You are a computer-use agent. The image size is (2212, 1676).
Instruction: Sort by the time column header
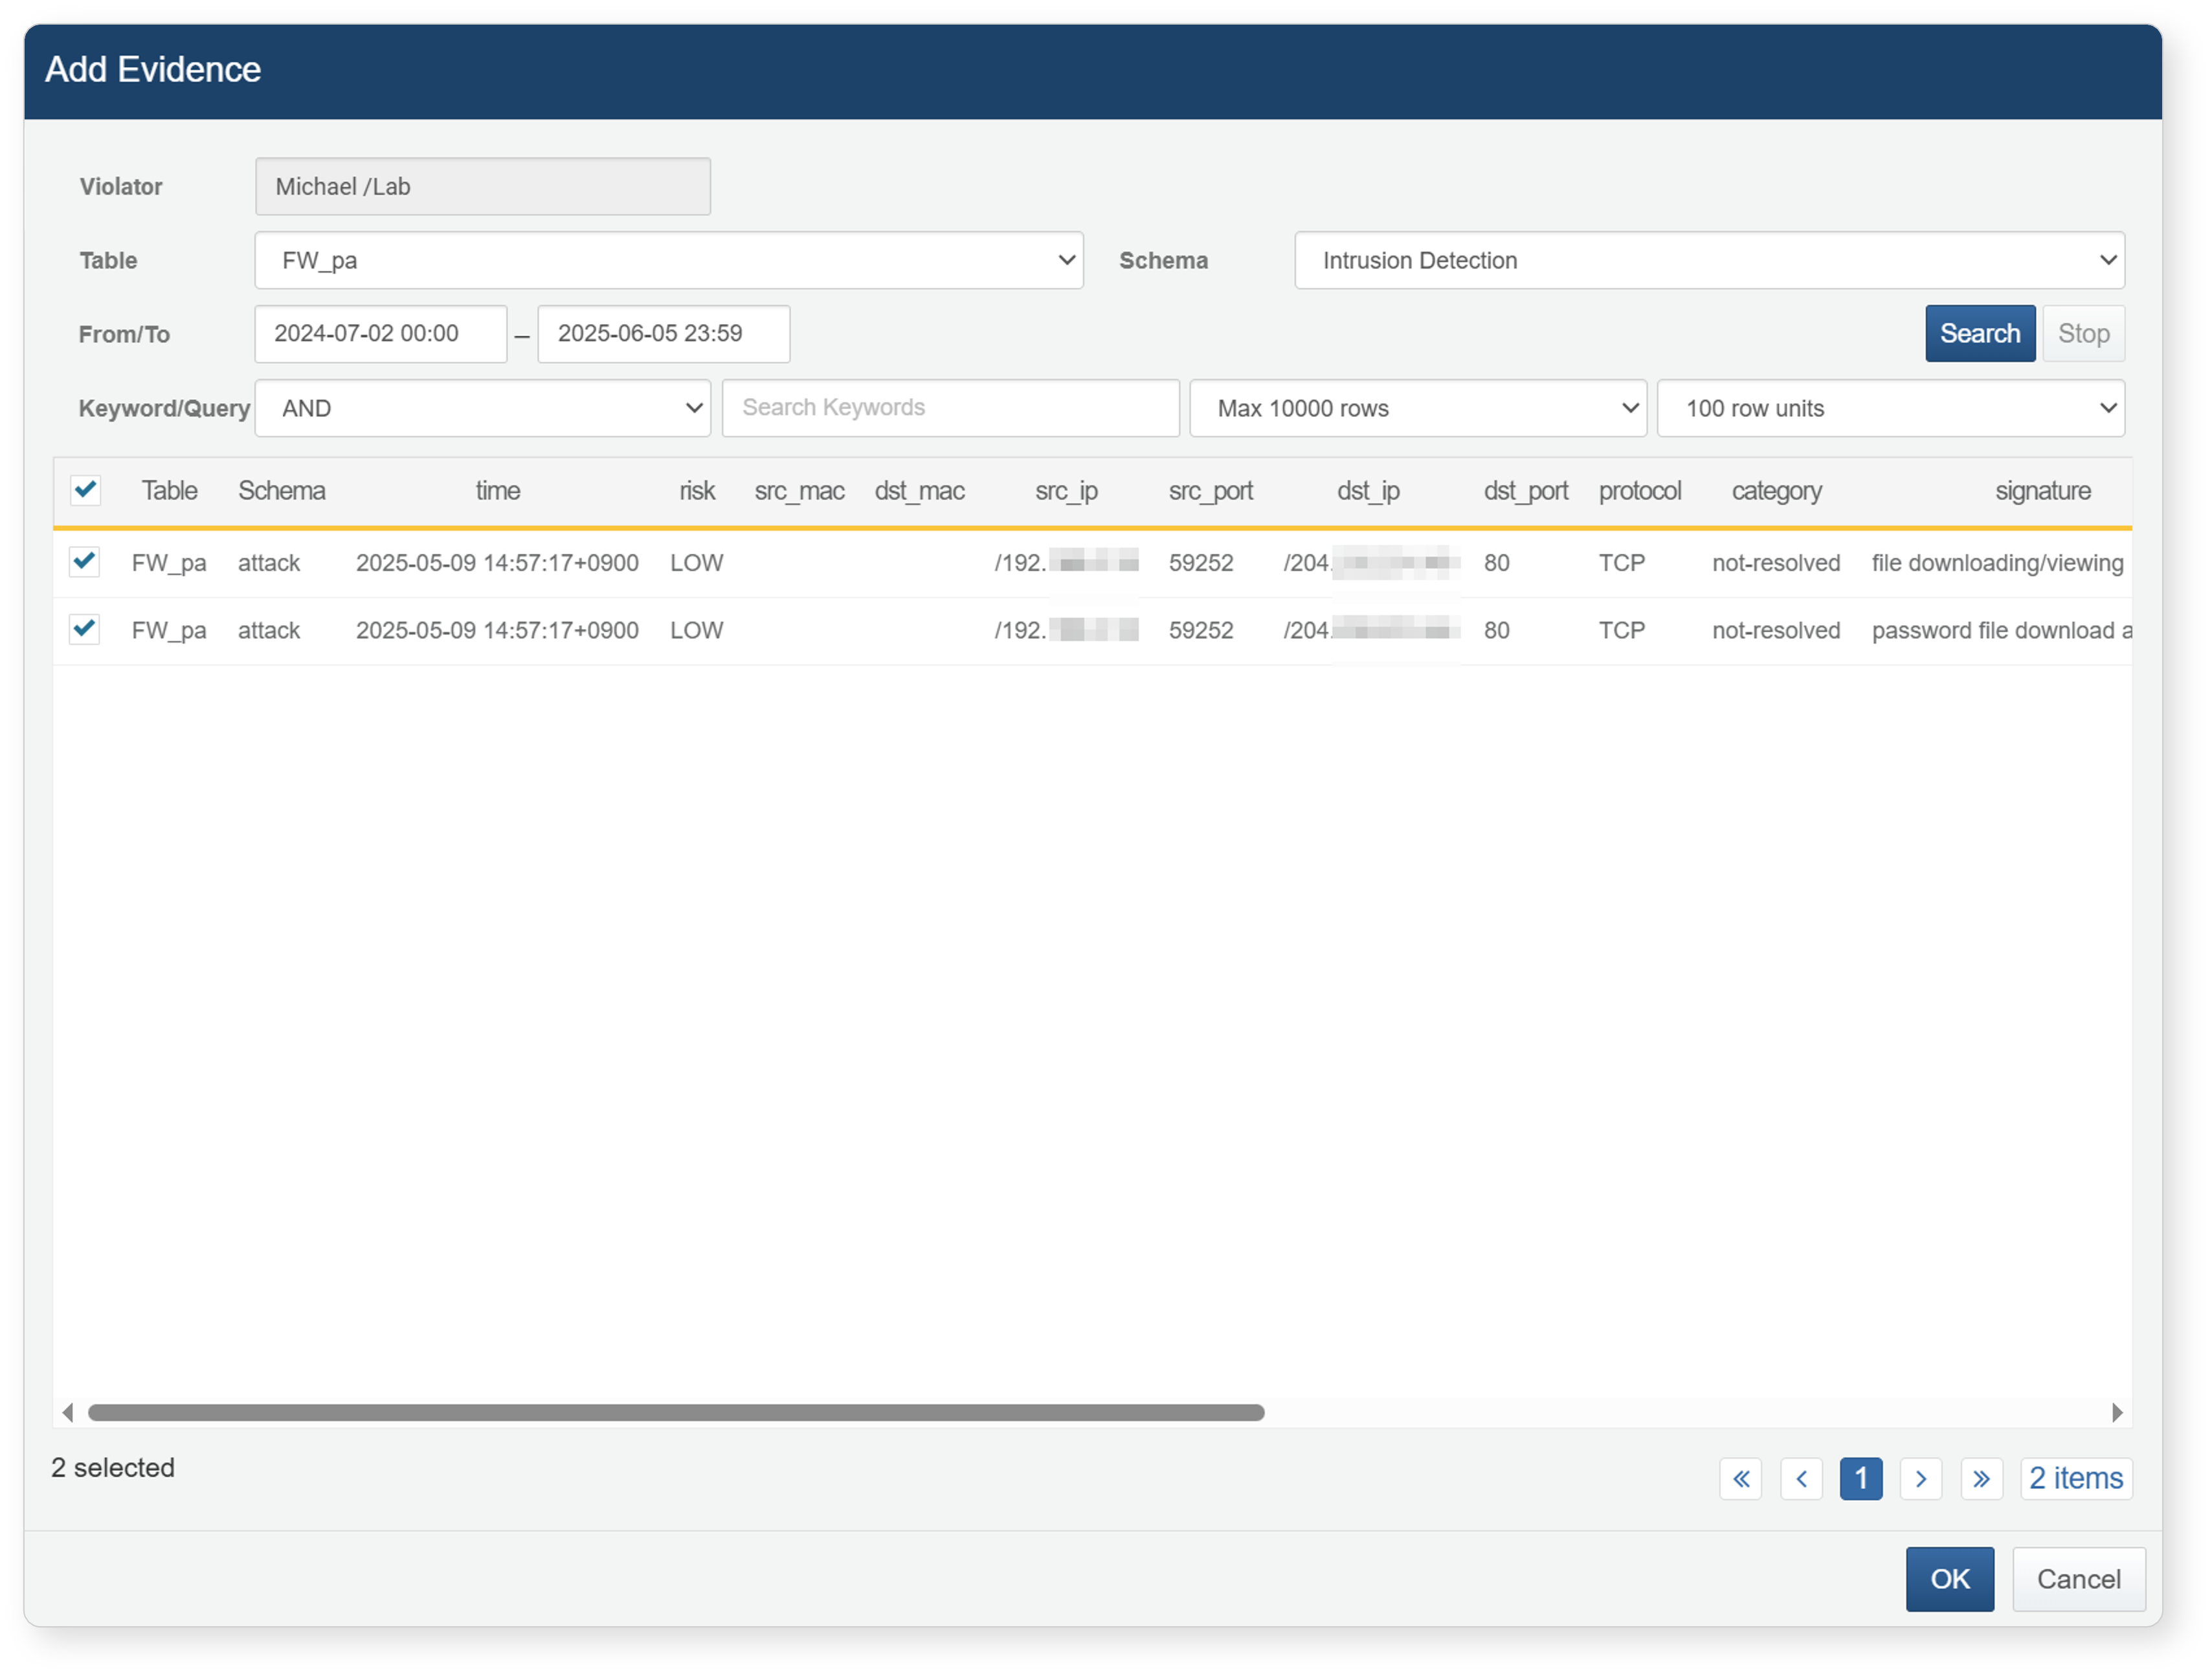pyautogui.click(x=498, y=491)
